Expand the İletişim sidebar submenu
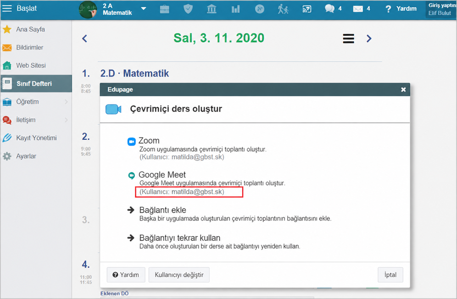This screenshot has width=457, height=299. pyautogui.click(x=36, y=120)
